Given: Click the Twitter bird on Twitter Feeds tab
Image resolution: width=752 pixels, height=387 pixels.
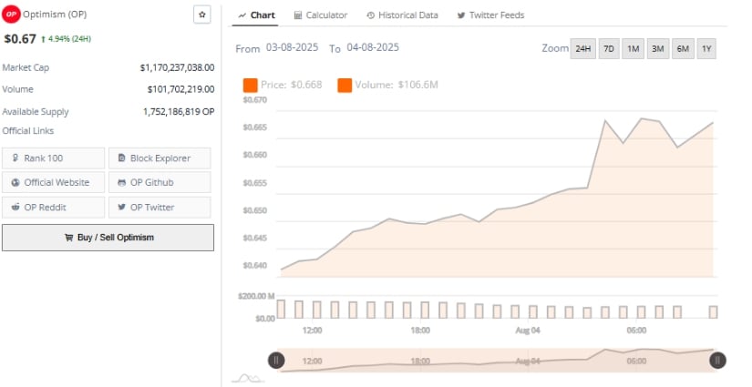Looking at the screenshot, I should 461,15.
